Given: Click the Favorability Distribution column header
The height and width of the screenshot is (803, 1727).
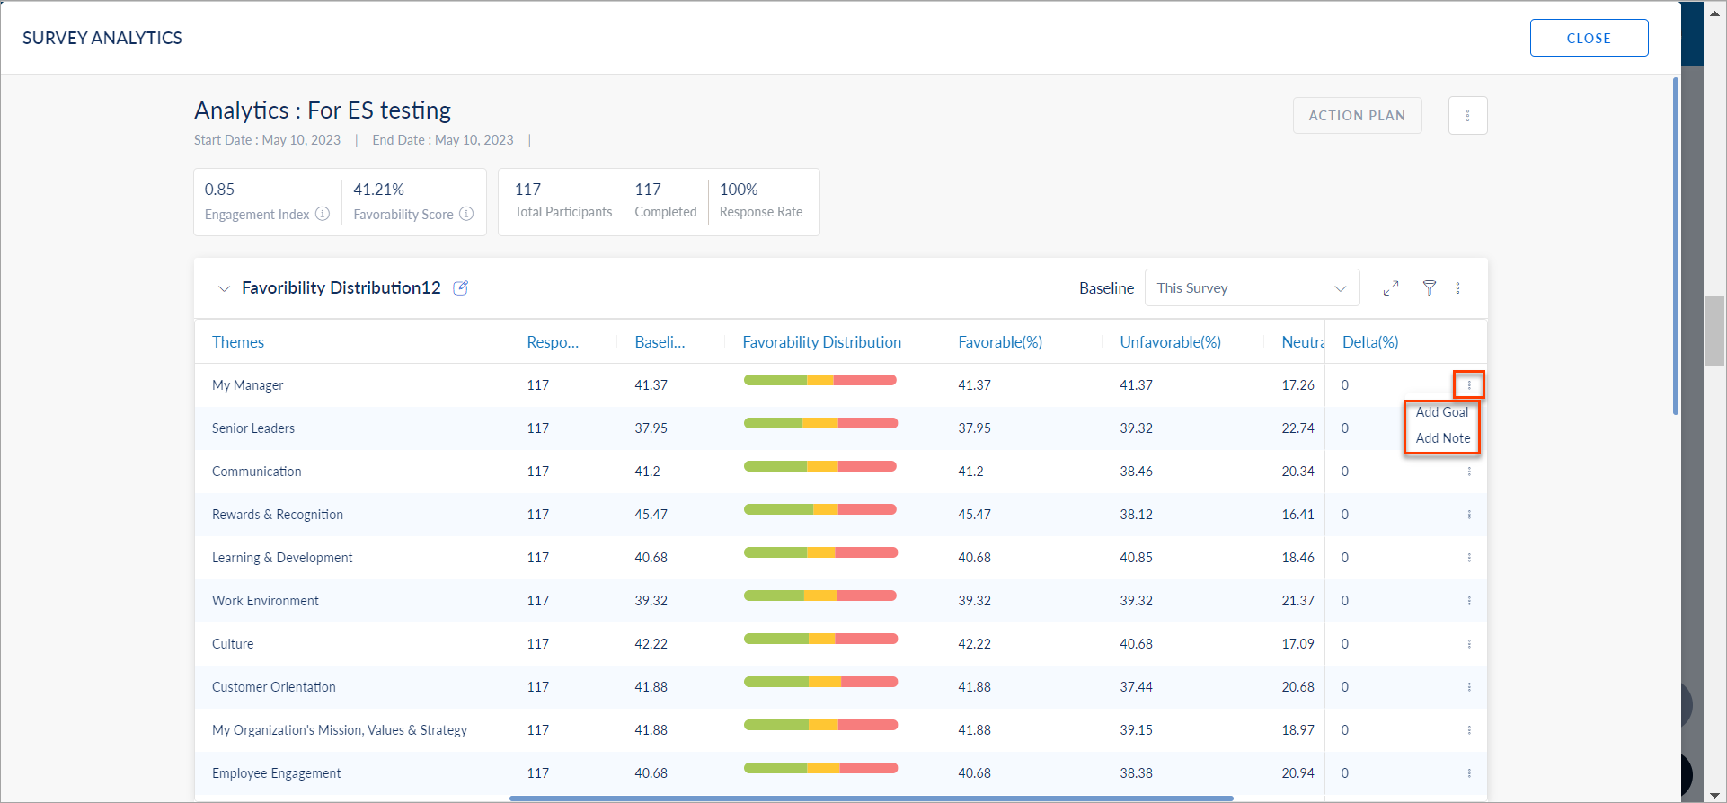Looking at the screenshot, I should click(x=821, y=342).
